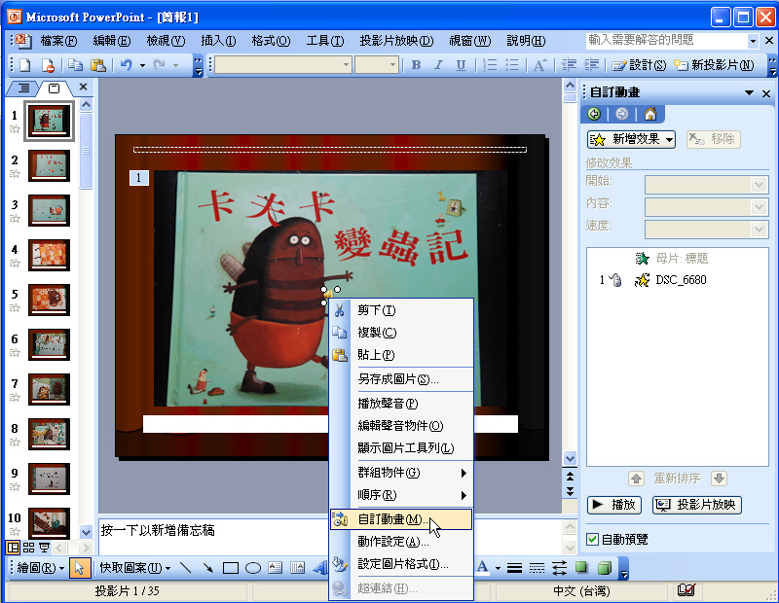The image size is (779, 603).
Task: Click 新投影片 new slide button
Action: (714, 65)
